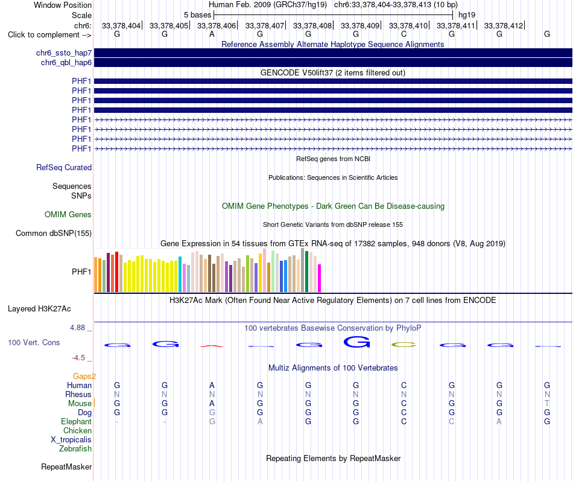The height and width of the screenshot is (481, 573).
Task: Open the RefSeq Curated track label
Action: tap(63, 168)
